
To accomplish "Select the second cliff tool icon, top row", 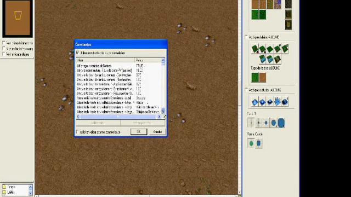I will pyautogui.click(x=262, y=49).
